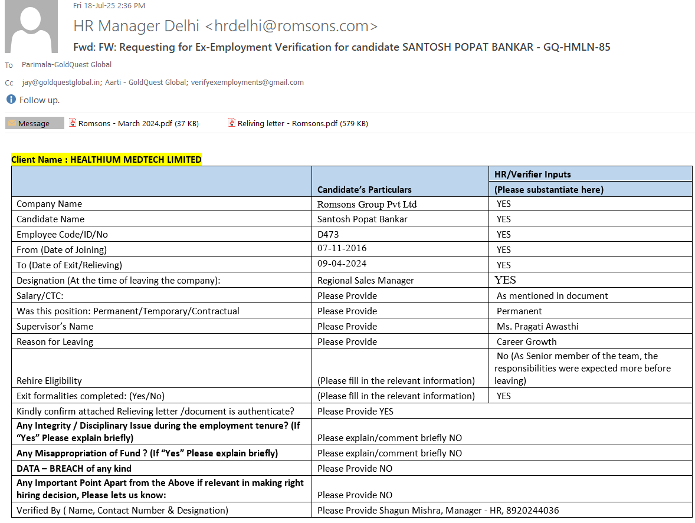Viewport: 695px width, 523px height.
Task: Click the Follow up notification text
Action: (40, 100)
